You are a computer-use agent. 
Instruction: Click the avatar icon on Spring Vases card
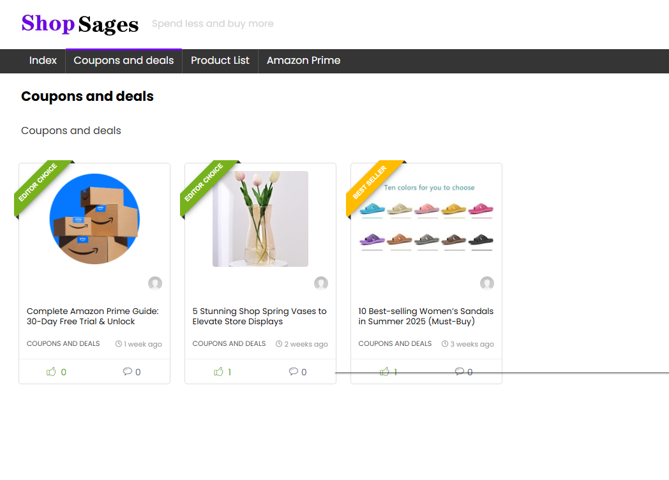321,283
